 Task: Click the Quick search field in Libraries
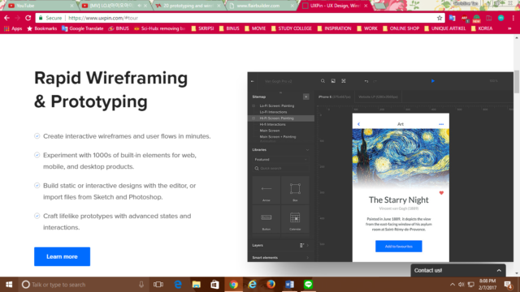(x=280, y=169)
